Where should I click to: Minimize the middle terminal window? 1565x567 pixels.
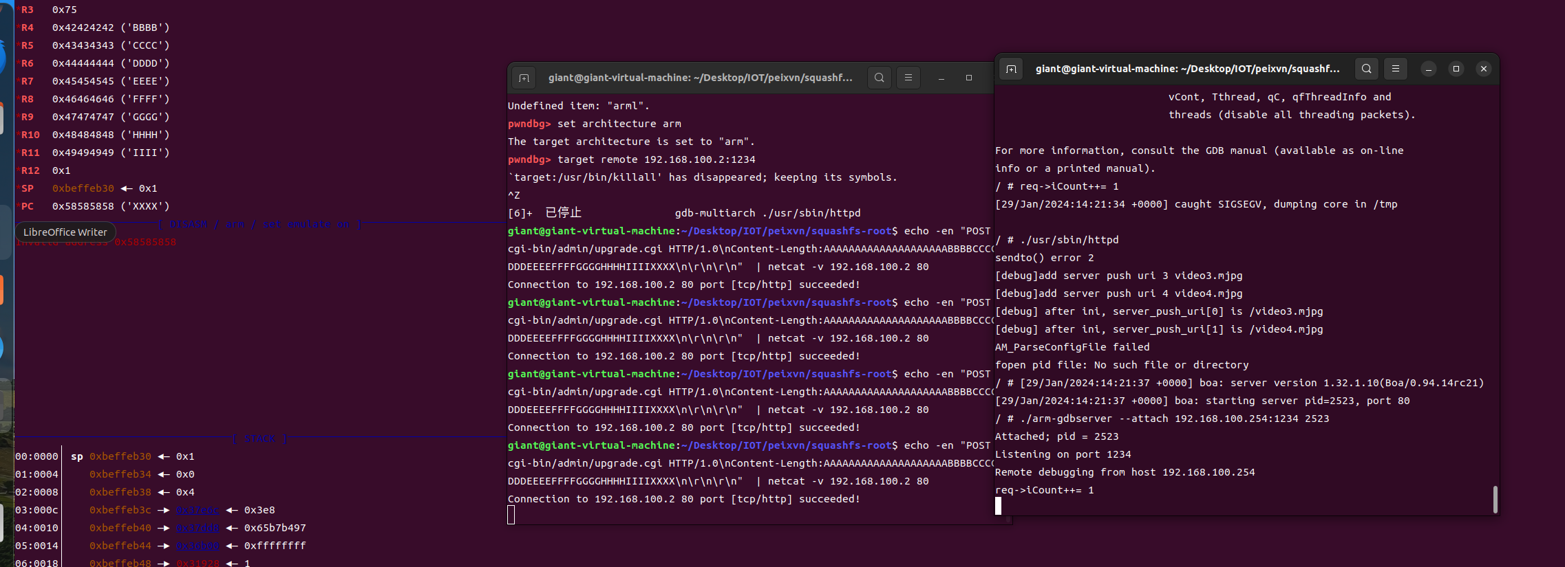click(x=941, y=78)
